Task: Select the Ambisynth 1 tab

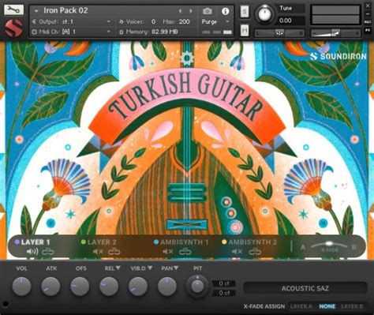Action: 181,242
